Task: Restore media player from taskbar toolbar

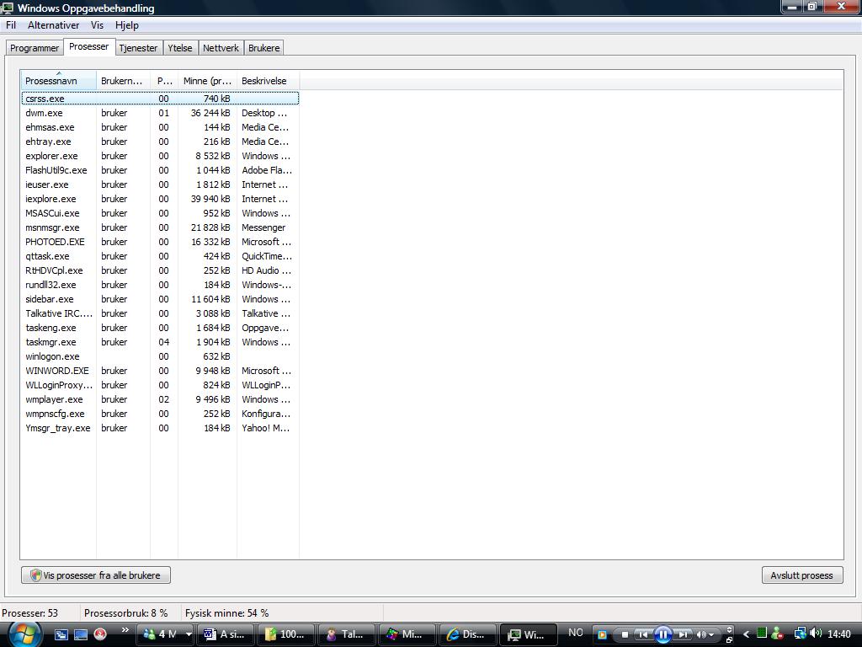Action: pyautogui.click(x=729, y=640)
